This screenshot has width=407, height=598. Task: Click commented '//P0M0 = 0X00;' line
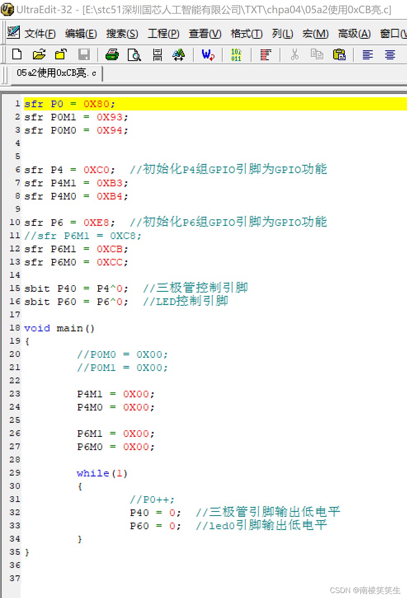122,354
